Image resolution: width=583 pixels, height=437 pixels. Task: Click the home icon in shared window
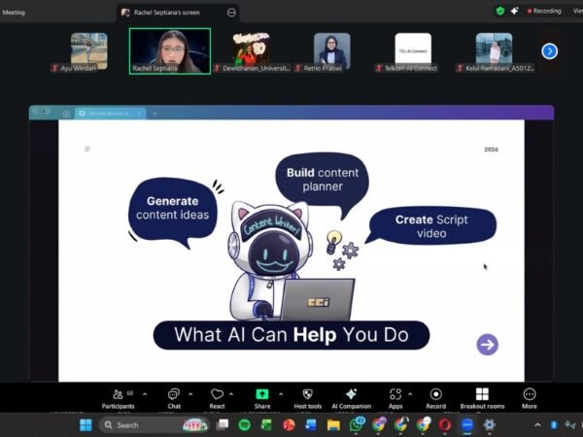click(x=66, y=114)
